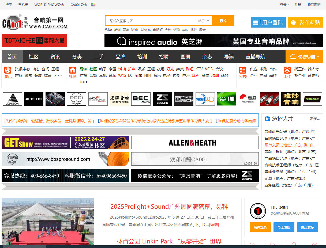326x248 pixels.
Task: Open the 快捷导航 dropdown menu
Action: (x=304, y=57)
